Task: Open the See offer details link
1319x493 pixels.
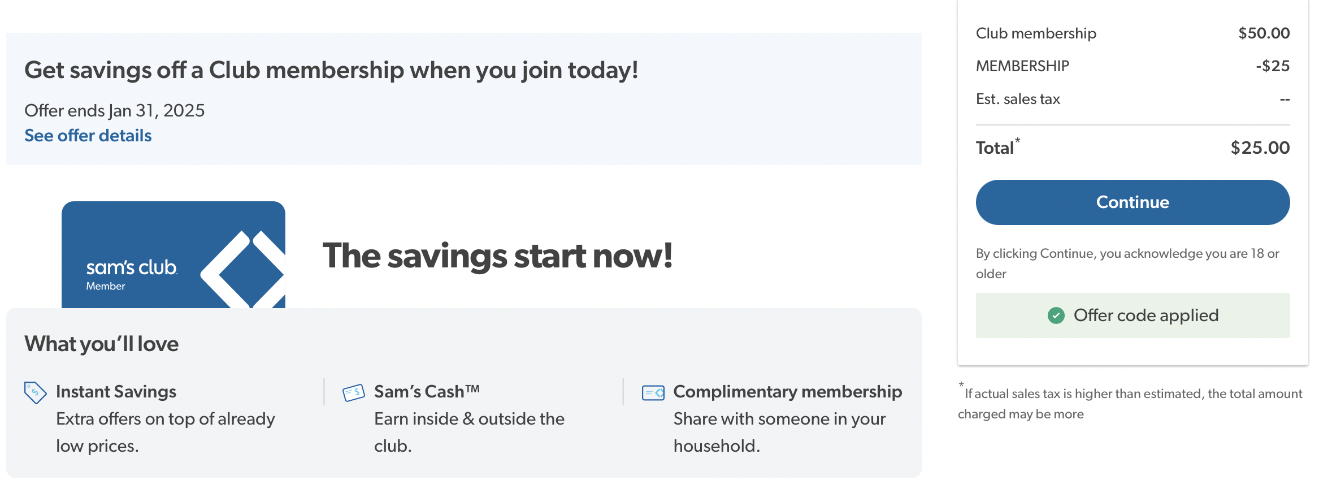Action: click(x=88, y=136)
